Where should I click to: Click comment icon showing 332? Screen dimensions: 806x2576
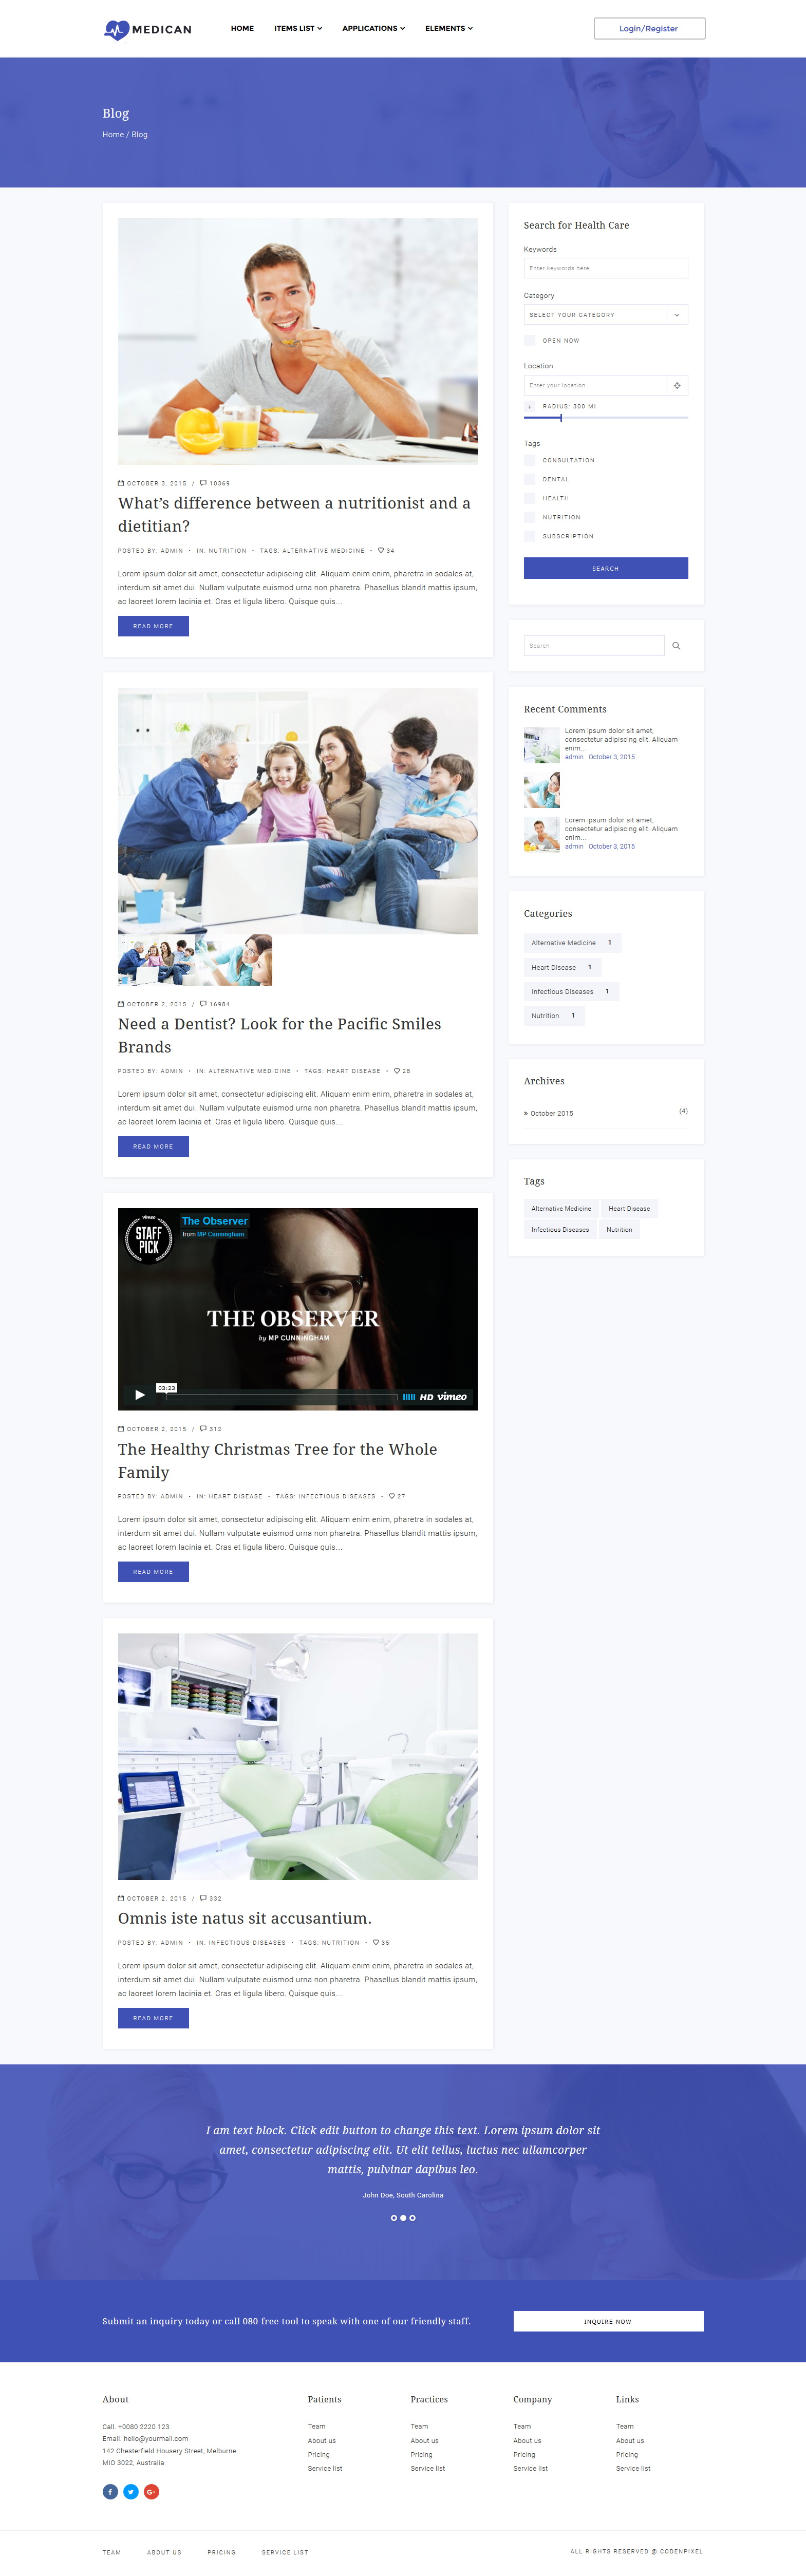click(x=203, y=1897)
